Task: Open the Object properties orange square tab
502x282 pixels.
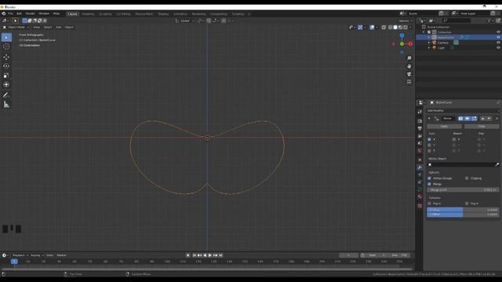Action: [420, 160]
